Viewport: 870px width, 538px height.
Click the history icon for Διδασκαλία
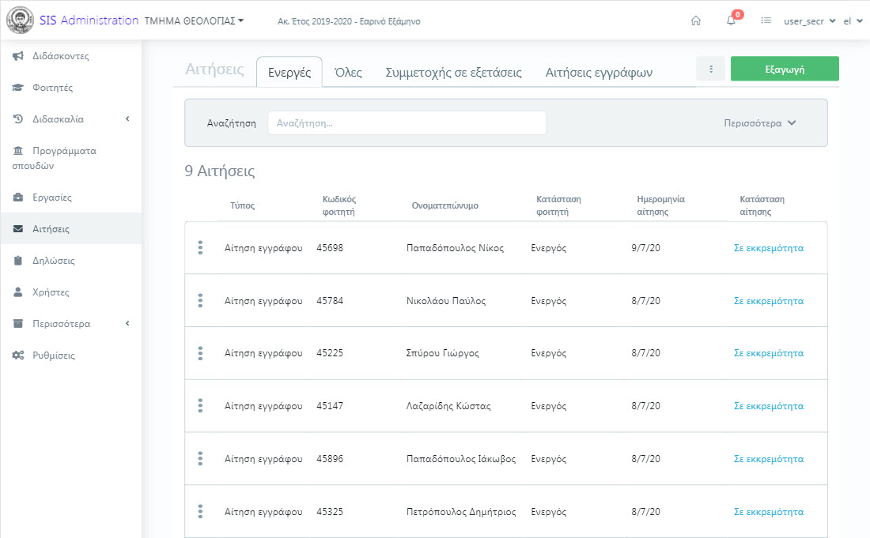click(18, 119)
